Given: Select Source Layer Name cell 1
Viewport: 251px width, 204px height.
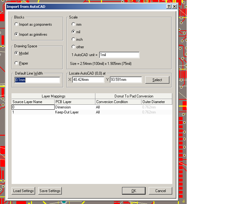Looking at the screenshot, I should (33, 112).
